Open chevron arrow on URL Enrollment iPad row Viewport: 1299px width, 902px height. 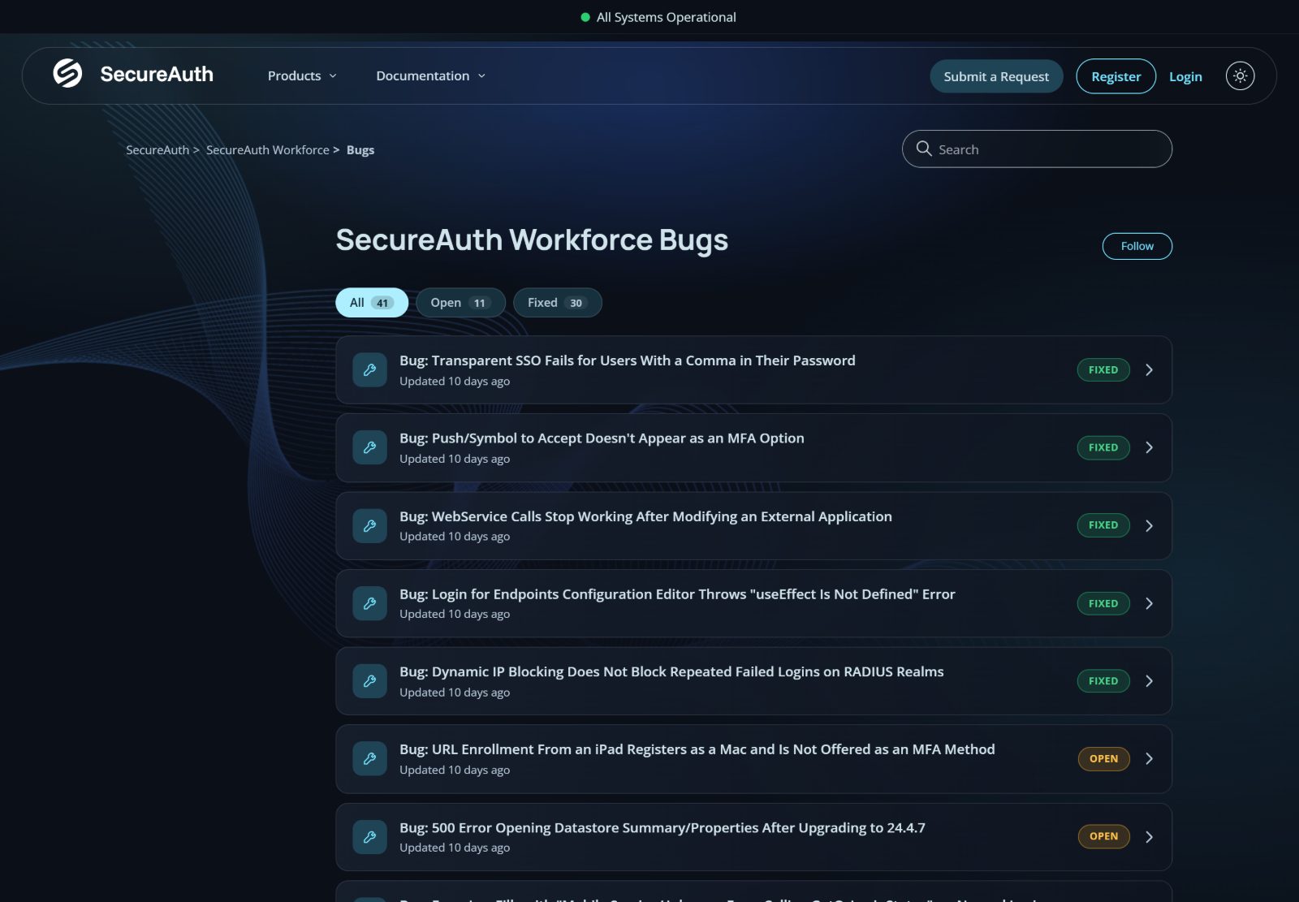pyautogui.click(x=1149, y=758)
